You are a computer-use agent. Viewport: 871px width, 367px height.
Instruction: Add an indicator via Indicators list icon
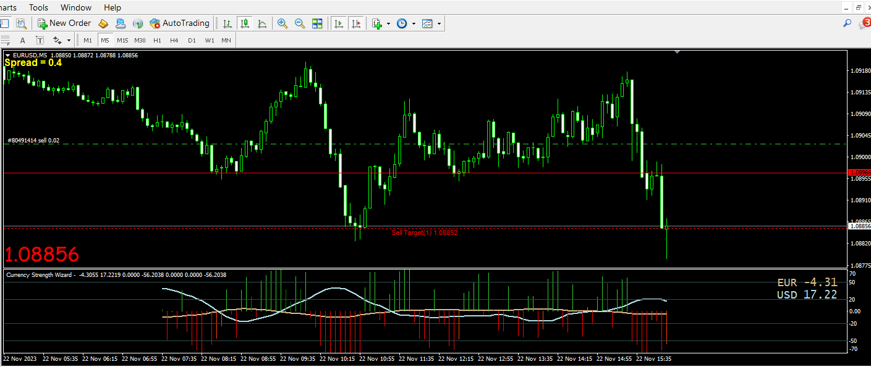pyautogui.click(x=377, y=23)
